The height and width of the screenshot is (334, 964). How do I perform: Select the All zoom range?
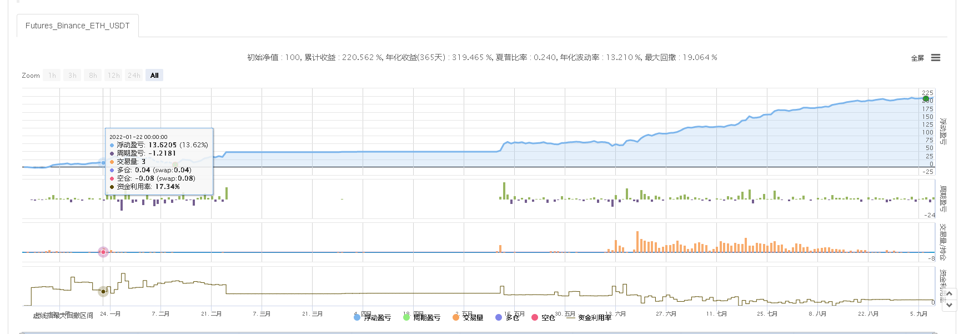point(154,76)
